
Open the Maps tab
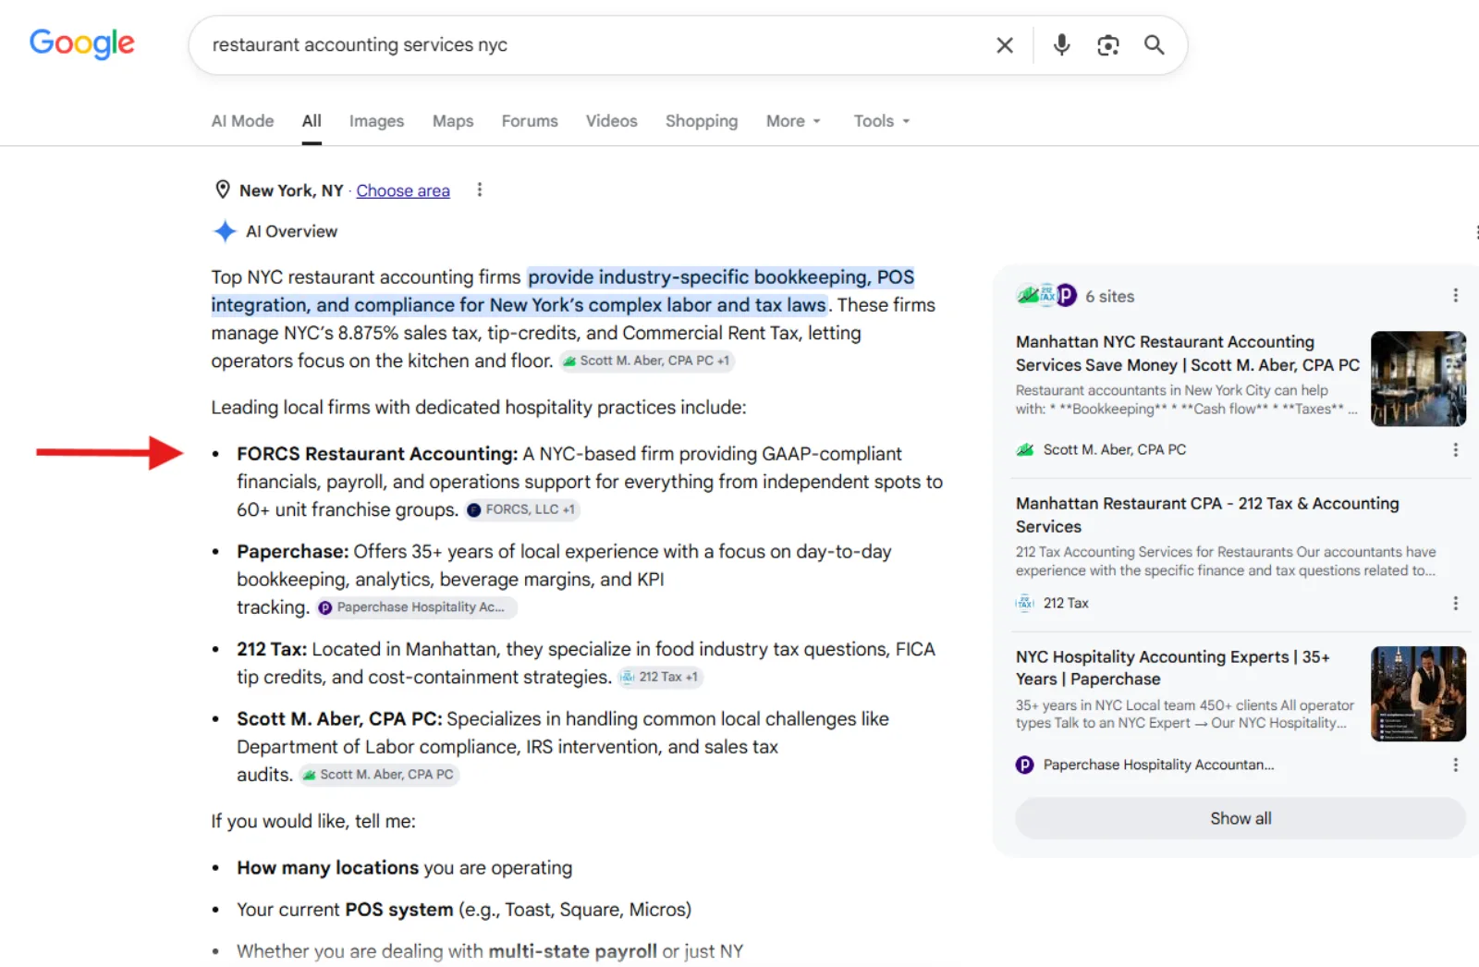[x=453, y=121]
